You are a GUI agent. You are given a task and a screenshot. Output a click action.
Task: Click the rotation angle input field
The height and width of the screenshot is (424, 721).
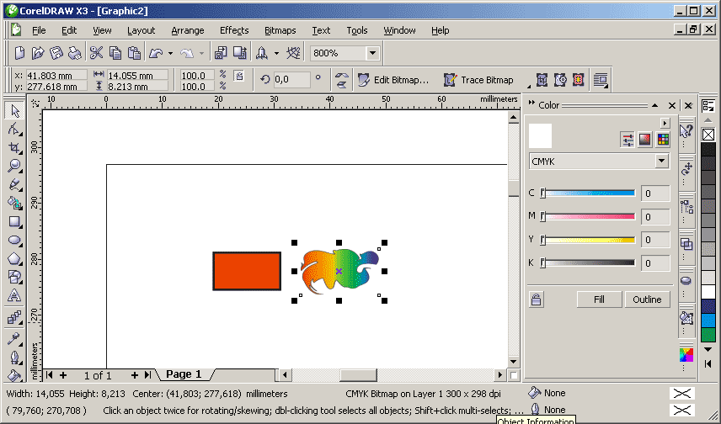click(291, 79)
